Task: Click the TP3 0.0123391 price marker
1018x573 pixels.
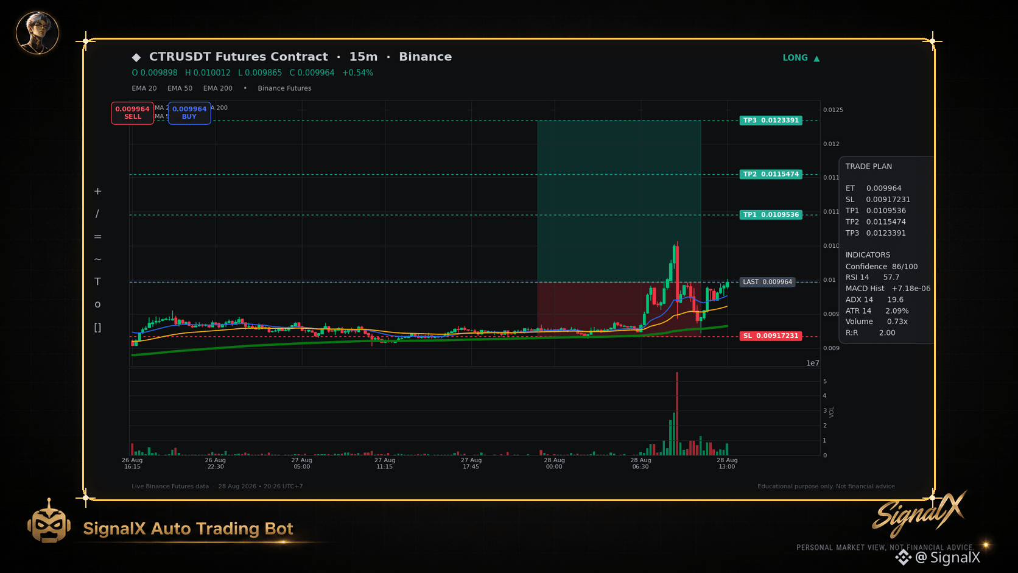Action: pyautogui.click(x=771, y=121)
